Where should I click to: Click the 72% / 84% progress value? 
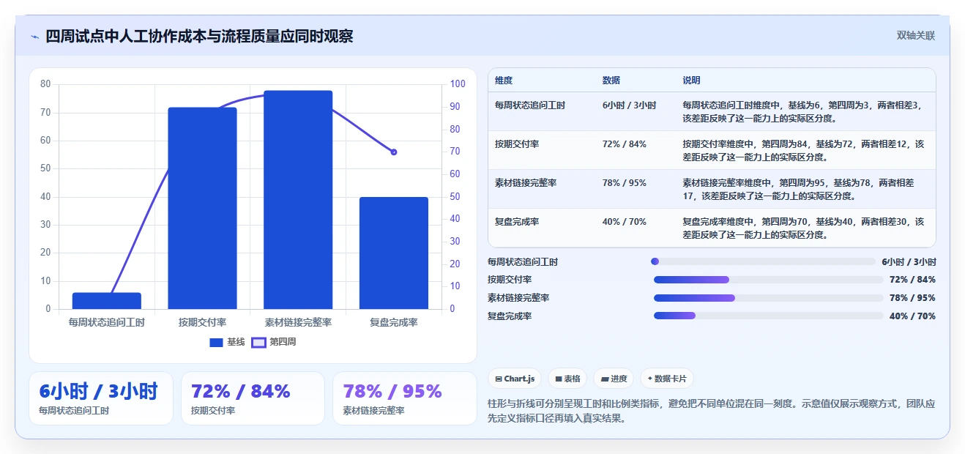click(x=912, y=280)
